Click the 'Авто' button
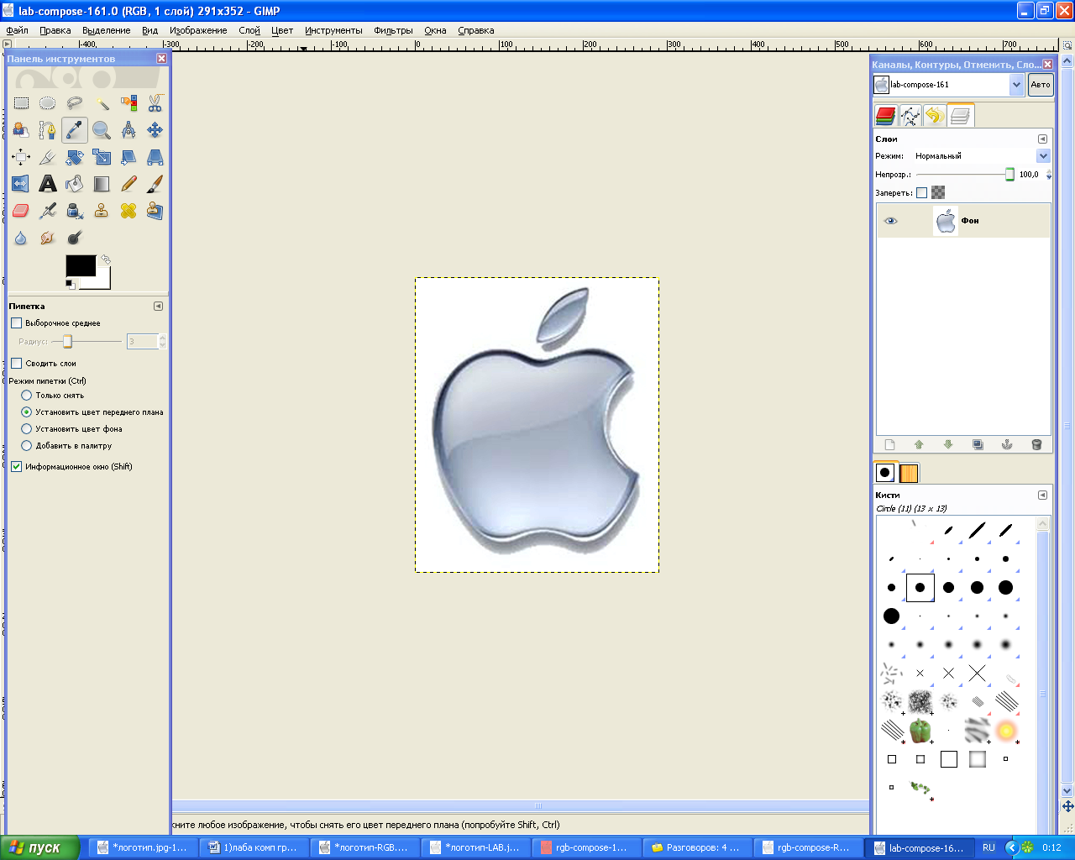The image size is (1075, 860). pos(1041,85)
